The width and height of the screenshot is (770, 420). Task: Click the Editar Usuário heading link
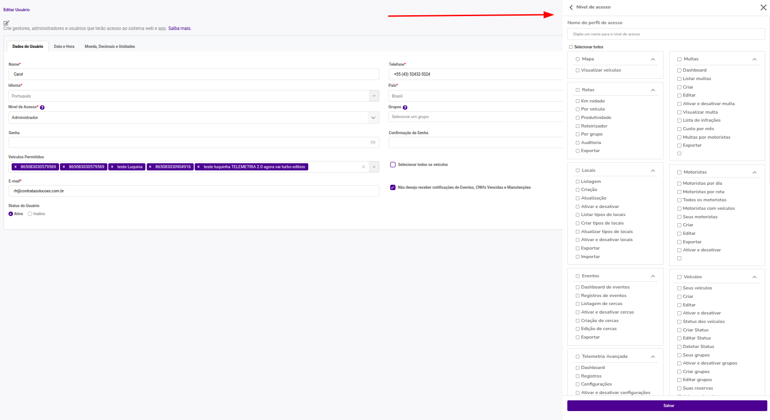pyautogui.click(x=17, y=9)
